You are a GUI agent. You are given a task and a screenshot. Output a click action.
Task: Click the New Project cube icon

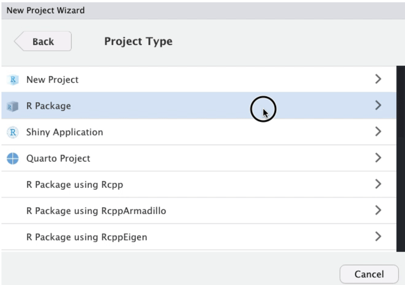click(13, 80)
